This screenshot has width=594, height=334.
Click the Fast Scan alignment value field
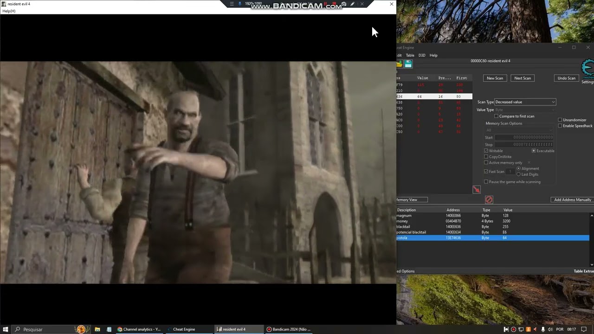[510, 172]
